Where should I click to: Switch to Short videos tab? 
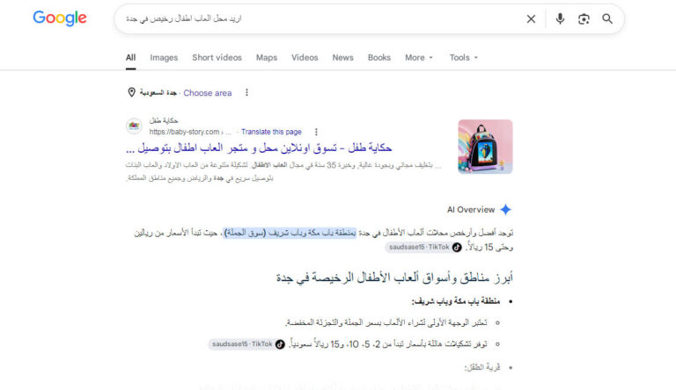217,58
